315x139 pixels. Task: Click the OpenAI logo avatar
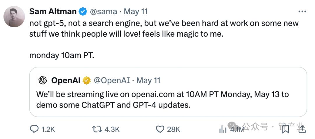point(43,80)
